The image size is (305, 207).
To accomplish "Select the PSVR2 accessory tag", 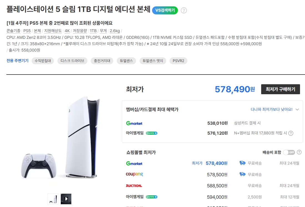I will 178,61.
